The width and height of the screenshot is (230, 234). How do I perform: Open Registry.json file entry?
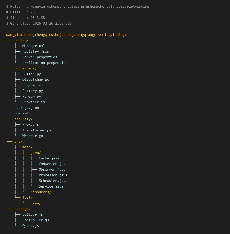point(36,51)
